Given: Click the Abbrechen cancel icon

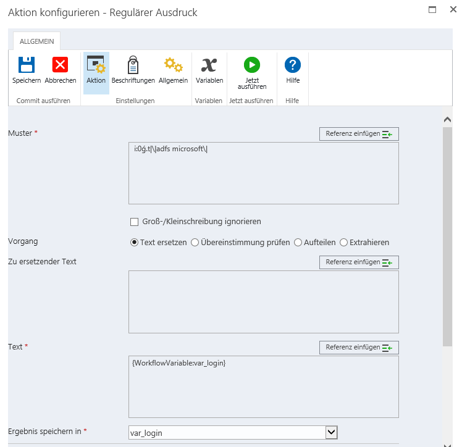Looking at the screenshot, I should 60,64.
